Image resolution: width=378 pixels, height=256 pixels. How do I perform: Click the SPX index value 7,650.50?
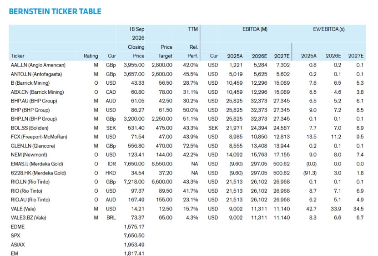point(134,236)
